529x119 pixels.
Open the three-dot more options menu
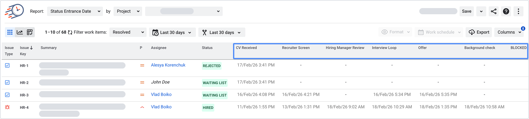[x=518, y=11]
